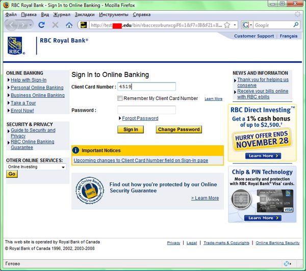Click the Stop loading X icon
Image resolution: width=306 pixels, height=271 pixels.
pos(55,25)
